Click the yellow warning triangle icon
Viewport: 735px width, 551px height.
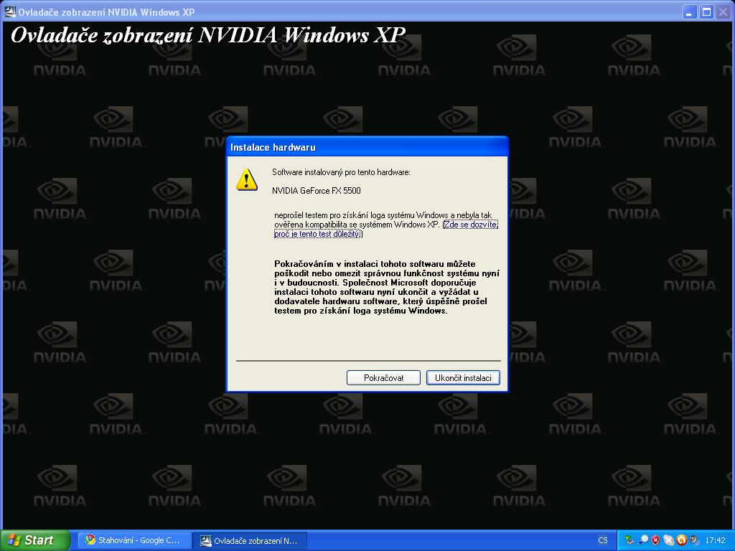pos(247,180)
